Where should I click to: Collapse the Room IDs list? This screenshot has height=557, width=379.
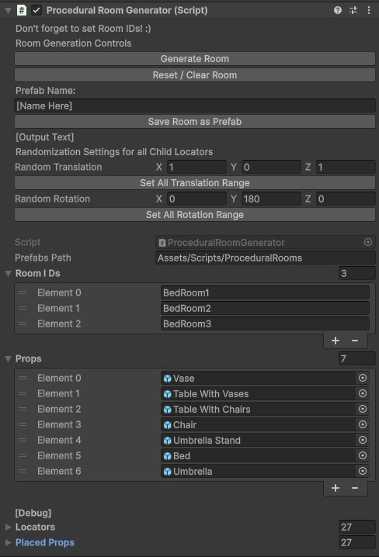[x=9, y=274]
